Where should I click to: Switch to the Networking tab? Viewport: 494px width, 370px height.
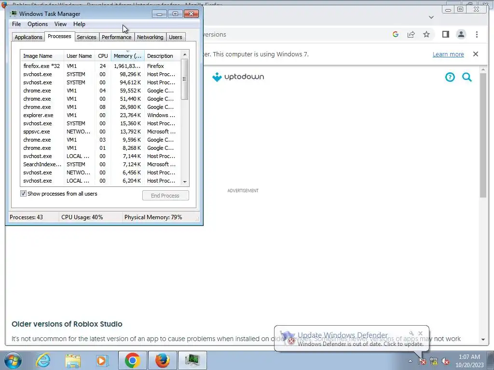[x=150, y=37]
